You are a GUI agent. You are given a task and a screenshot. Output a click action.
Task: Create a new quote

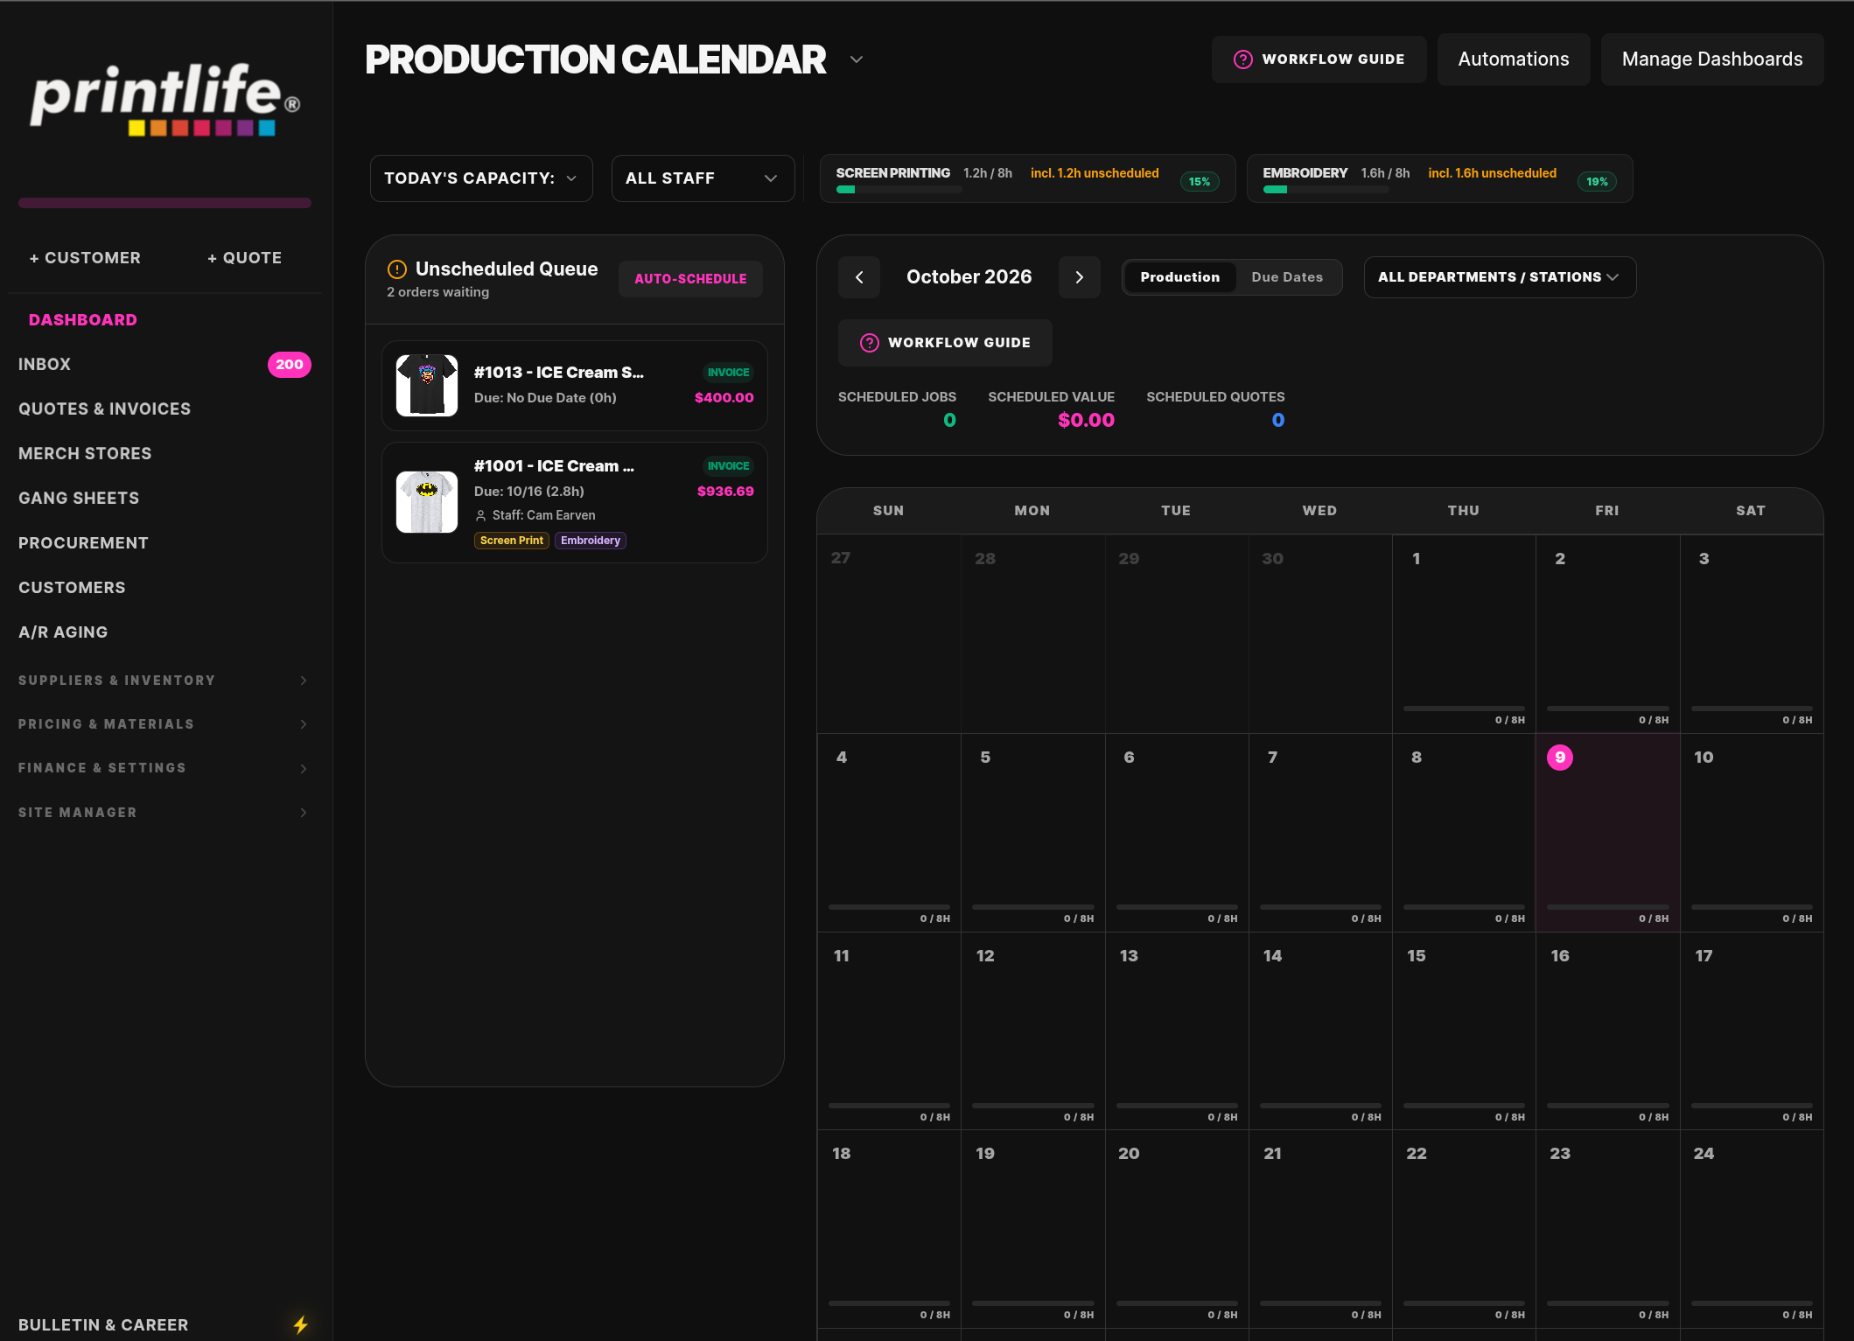coord(244,258)
